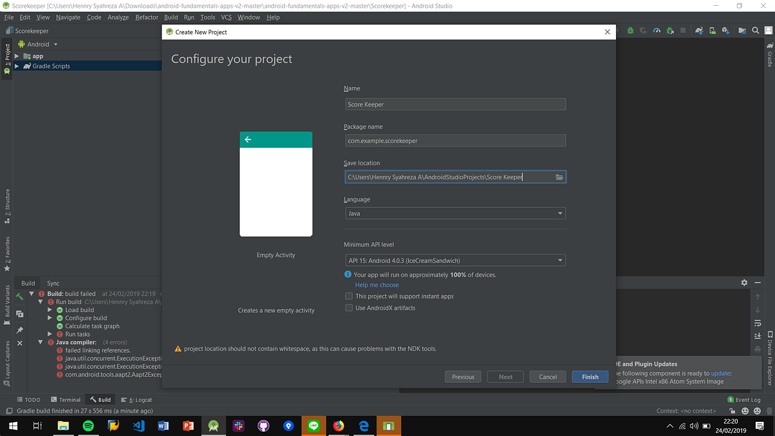Open the Build Variants side tab

click(x=7, y=304)
